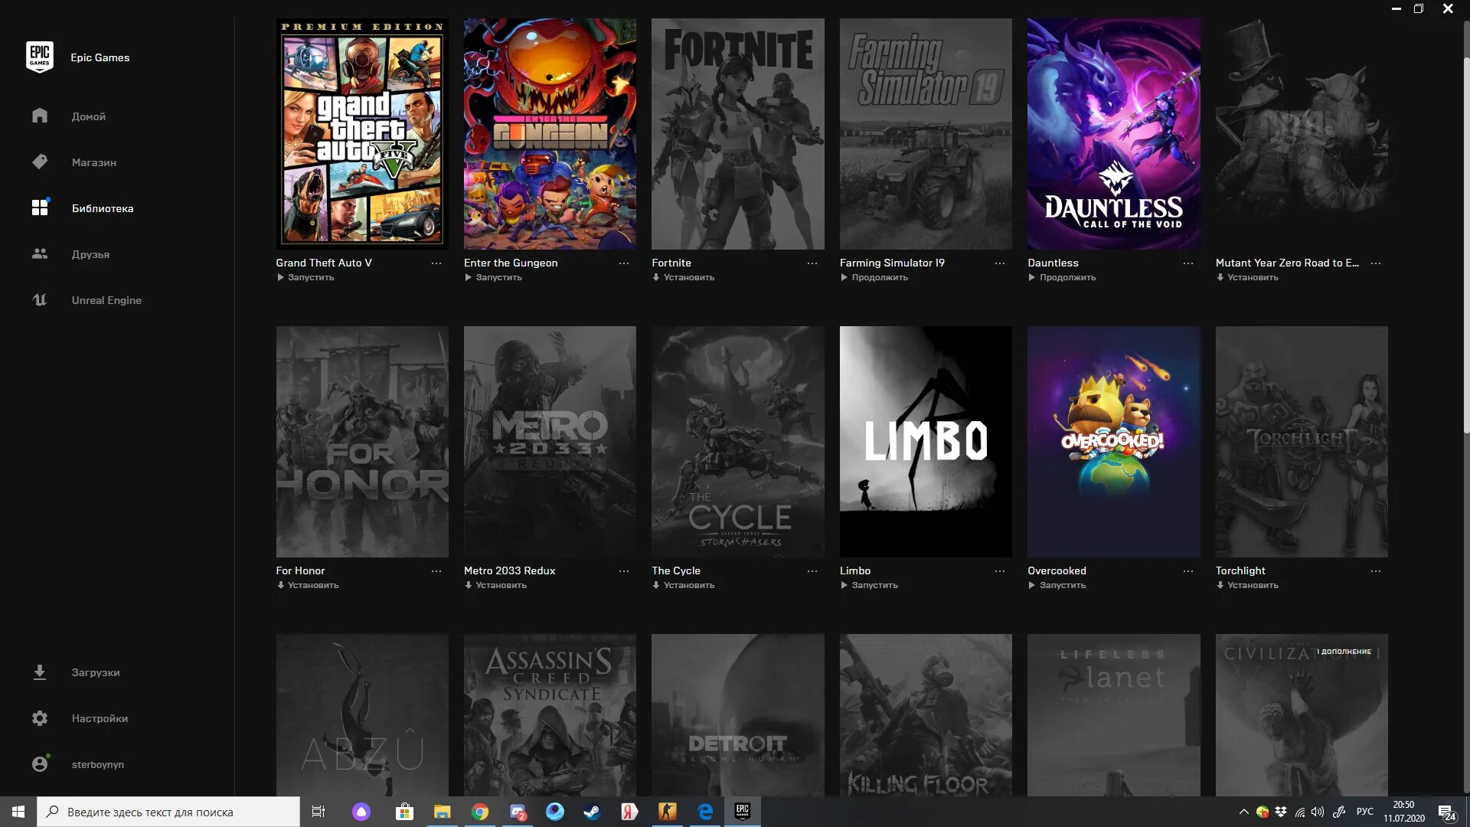The width and height of the screenshot is (1470, 827).
Task: Click the Overcooked cover art
Action: (1114, 442)
